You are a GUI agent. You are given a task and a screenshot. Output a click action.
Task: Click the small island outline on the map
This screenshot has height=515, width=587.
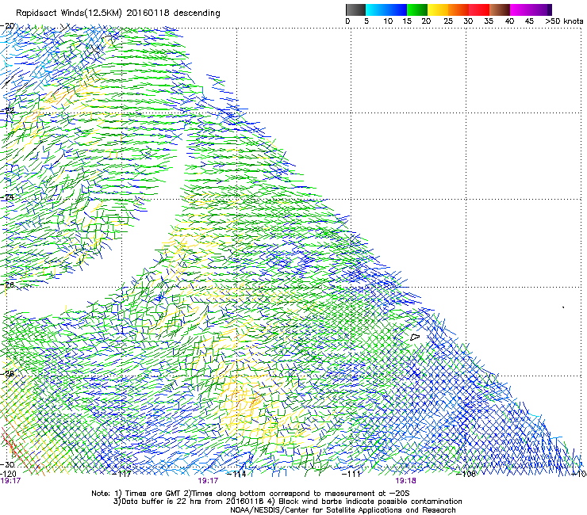point(415,338)
